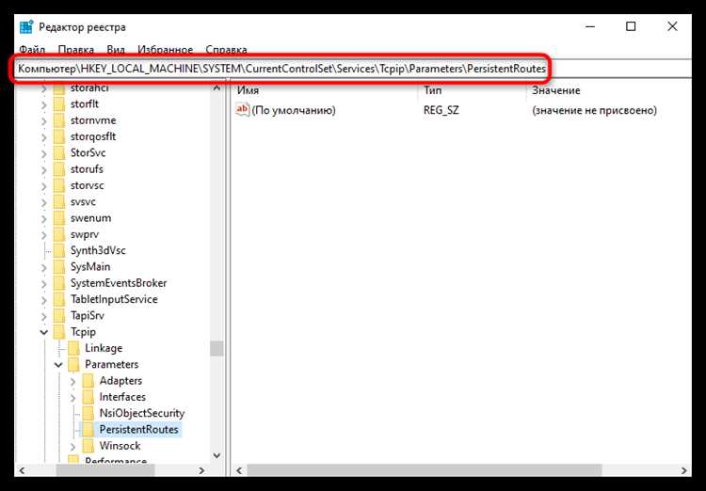Open the Избранное menu
706x491 pixels.
(166, 50)
